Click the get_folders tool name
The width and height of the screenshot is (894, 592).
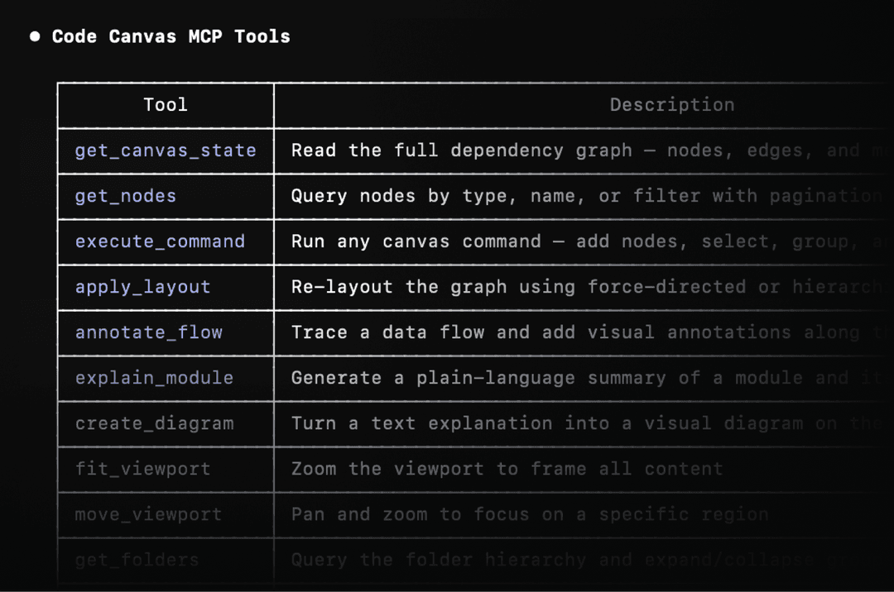[x=137, y=560]
